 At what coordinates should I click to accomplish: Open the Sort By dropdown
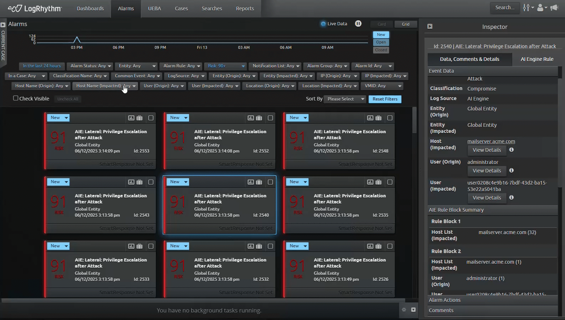[x=345, y=99]
